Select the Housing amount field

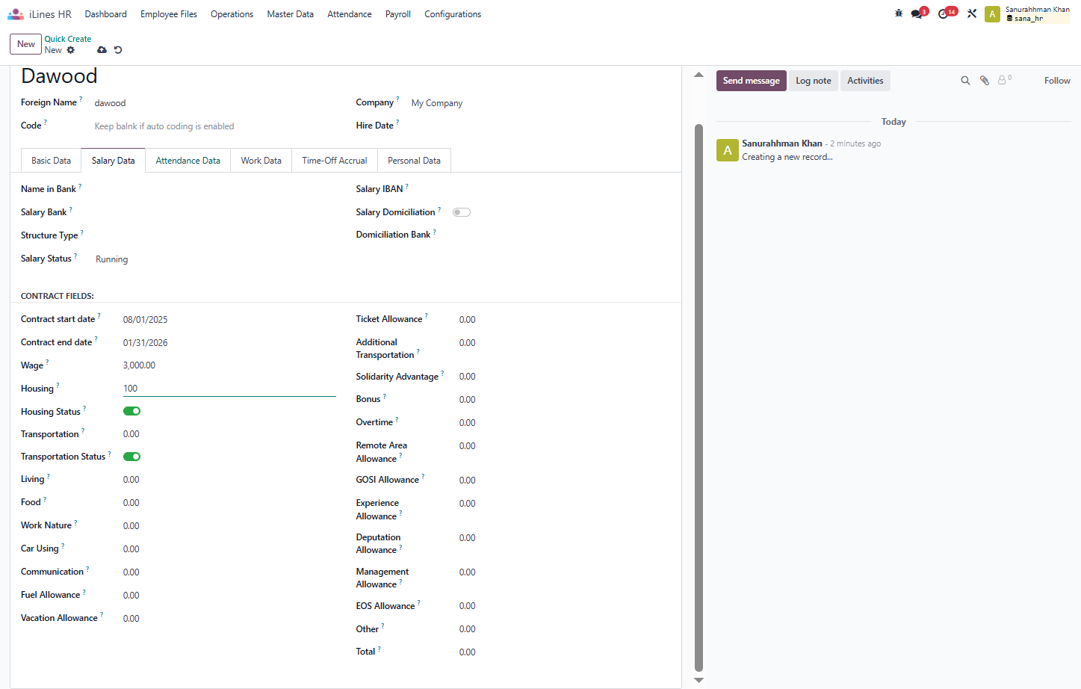click(229, 389)
